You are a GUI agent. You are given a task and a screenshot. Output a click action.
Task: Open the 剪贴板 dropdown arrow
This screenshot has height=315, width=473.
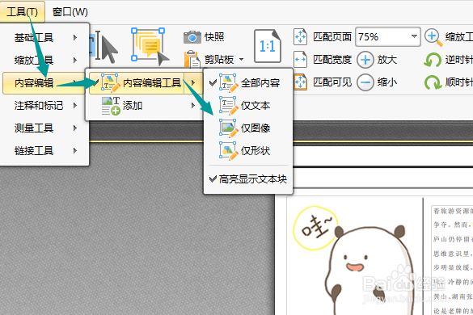(241, 60)
